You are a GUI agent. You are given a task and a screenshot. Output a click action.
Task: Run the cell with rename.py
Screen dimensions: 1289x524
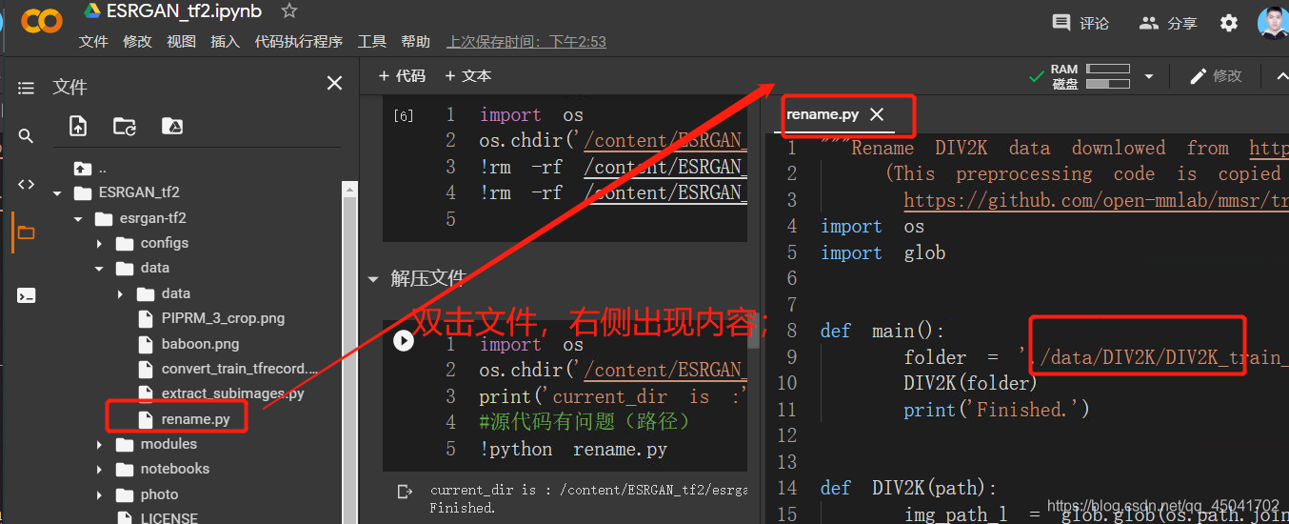click(404, 341)
